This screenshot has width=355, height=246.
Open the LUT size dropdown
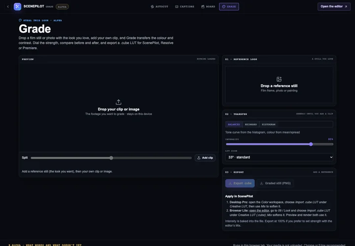click(279, 157)
